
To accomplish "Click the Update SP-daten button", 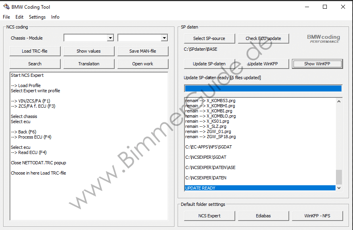I will tap(209, 64).
